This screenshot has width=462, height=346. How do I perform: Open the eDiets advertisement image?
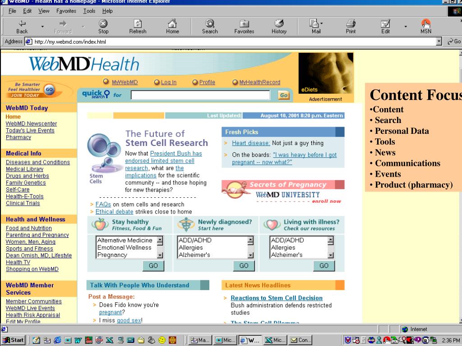pyautogui.click(x=326, y=73)
